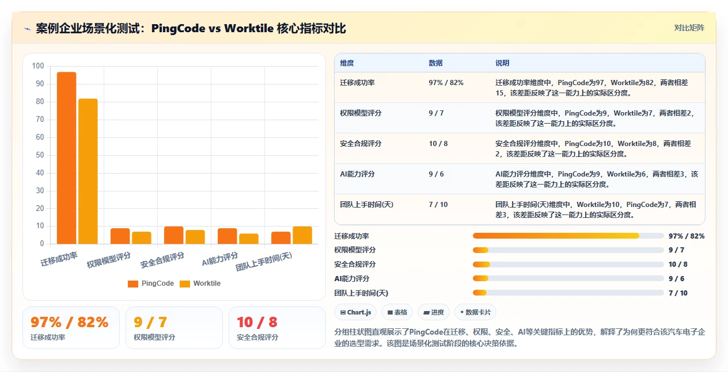Click the 权限模型评分 progress bar
This screenshot has width=728, height=372.
click(568, 250)
